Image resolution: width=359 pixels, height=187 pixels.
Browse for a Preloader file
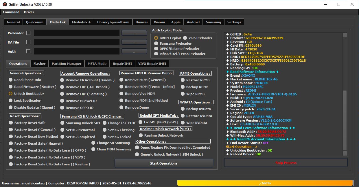[x=134, y=33]
